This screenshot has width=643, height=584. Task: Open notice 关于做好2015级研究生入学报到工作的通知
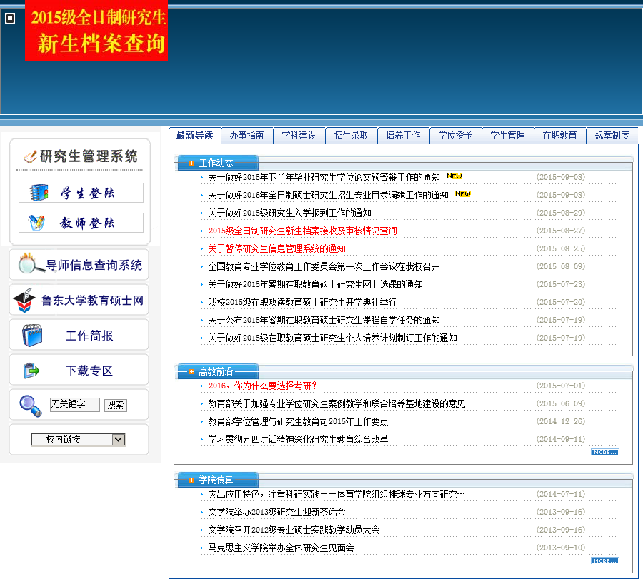(289, 213)
